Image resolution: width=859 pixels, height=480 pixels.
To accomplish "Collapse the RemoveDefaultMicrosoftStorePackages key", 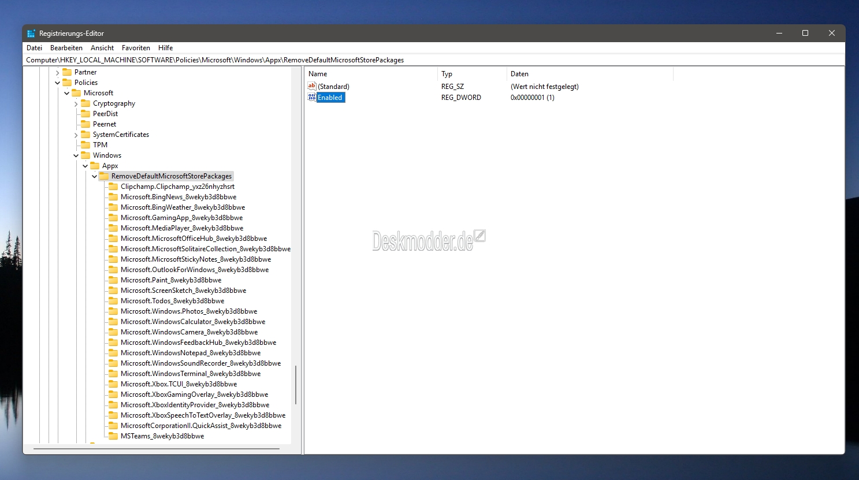I will click(x=94, y=176).
